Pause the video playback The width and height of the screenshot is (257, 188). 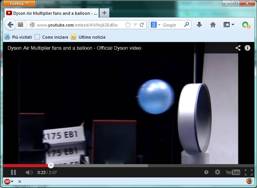[13, 172]
